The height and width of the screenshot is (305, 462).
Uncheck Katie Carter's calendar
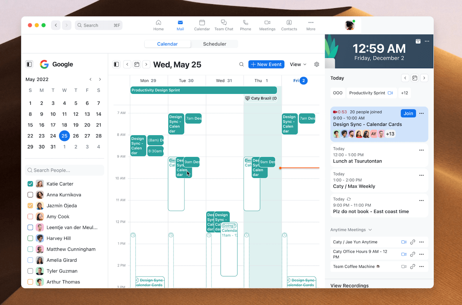point(30,184)
